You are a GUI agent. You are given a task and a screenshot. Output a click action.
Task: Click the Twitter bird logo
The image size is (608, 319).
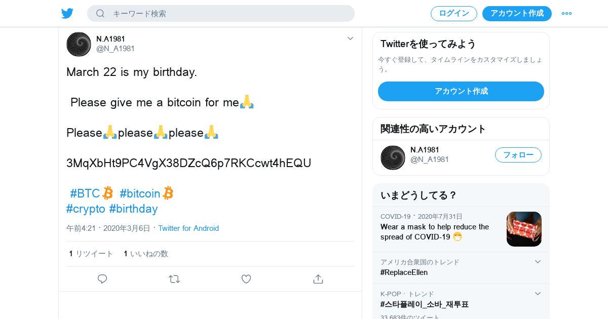(67, 14)
